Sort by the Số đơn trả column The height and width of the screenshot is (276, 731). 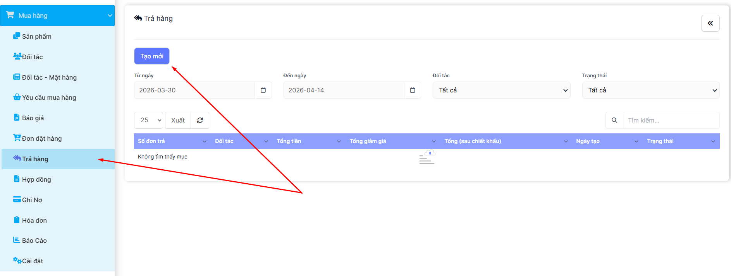click(151, 141)
